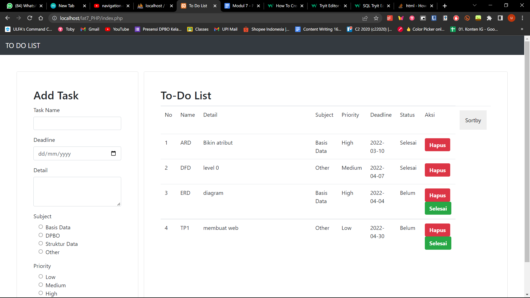Click the browser extensions puzzle icon
This screenshot has width=530, height=298.
[489, 18]
